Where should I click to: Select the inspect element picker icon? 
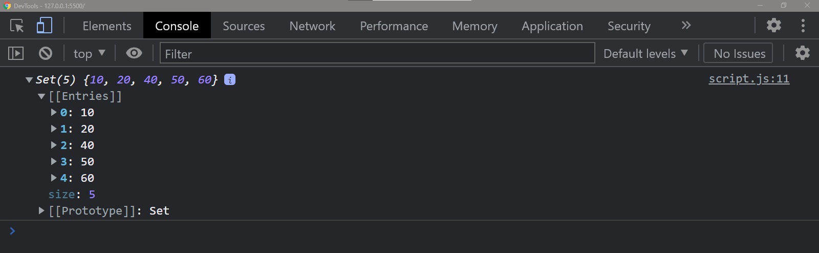pos(17,26)
